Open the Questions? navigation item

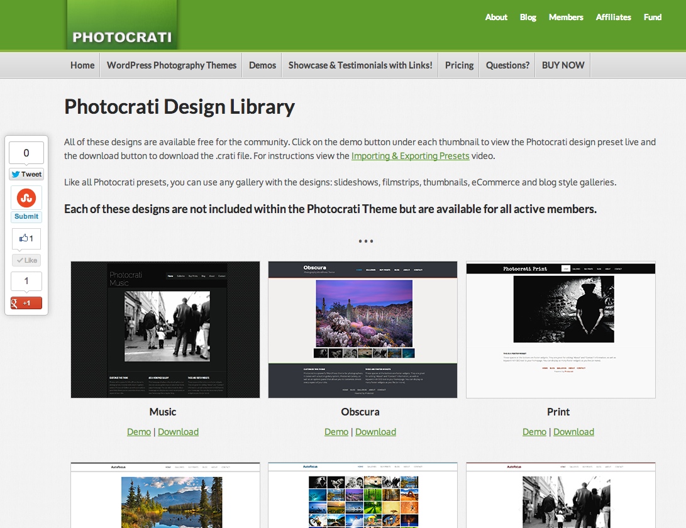click(x=507, y=65)
